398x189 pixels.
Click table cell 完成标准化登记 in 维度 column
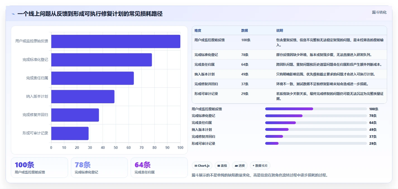pos(206,55)
